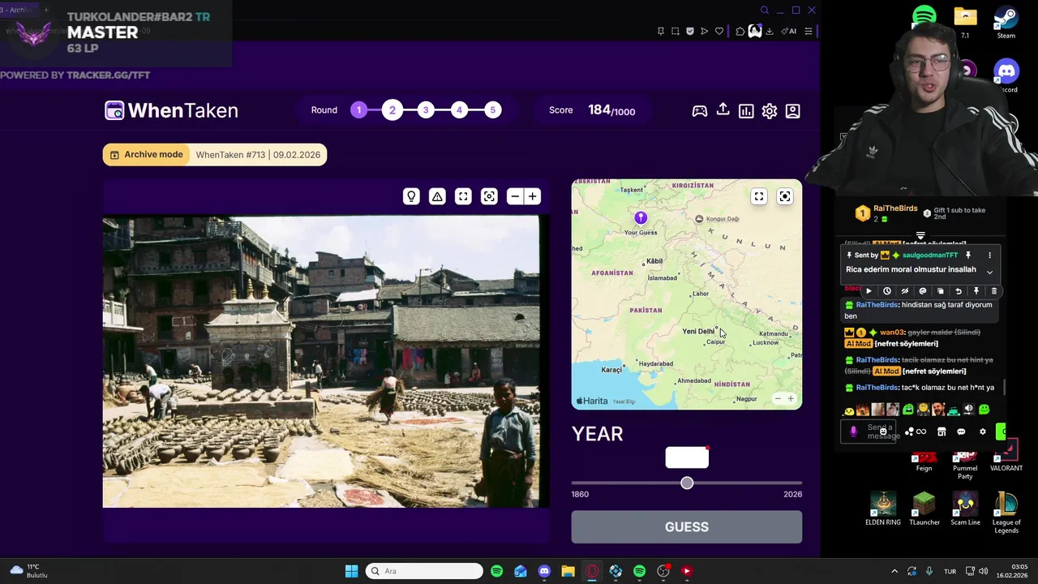The height and width of the screenshot is (584, 1038).
Task: Open the volume tray icon
Action: click(x=983, y=571)
